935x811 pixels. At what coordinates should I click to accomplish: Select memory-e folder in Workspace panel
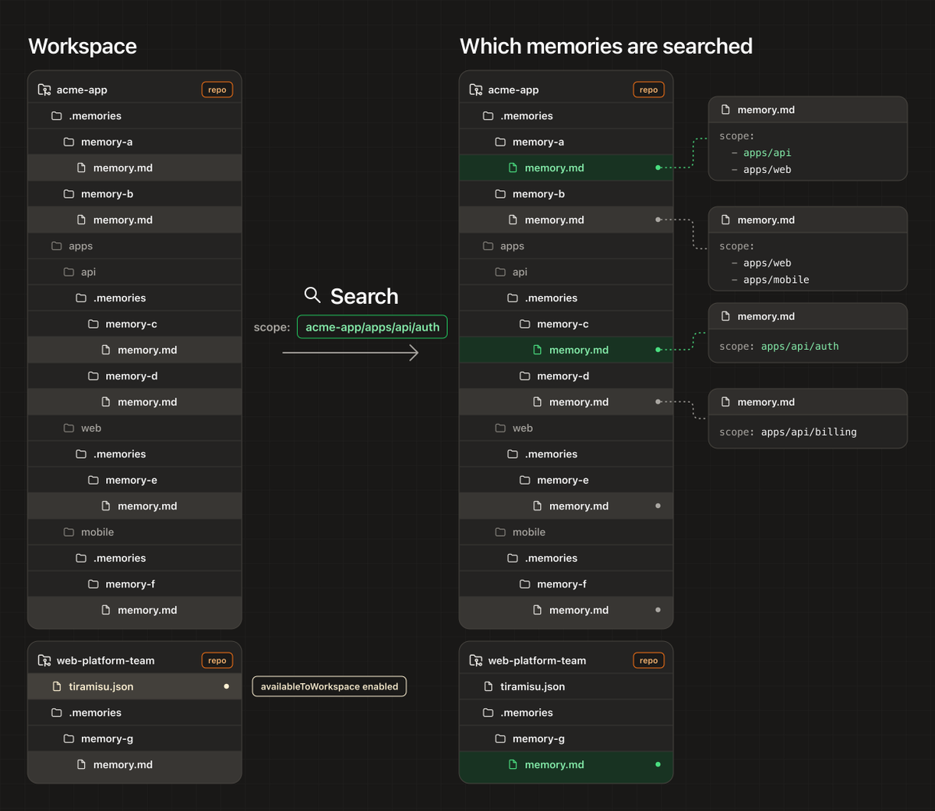pyautogui.click(x=135, y=480)
